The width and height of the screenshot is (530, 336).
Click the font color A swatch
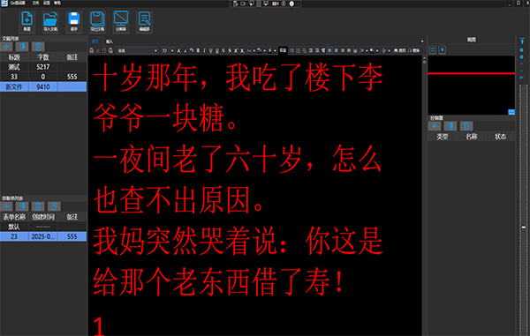pos(269,50)
